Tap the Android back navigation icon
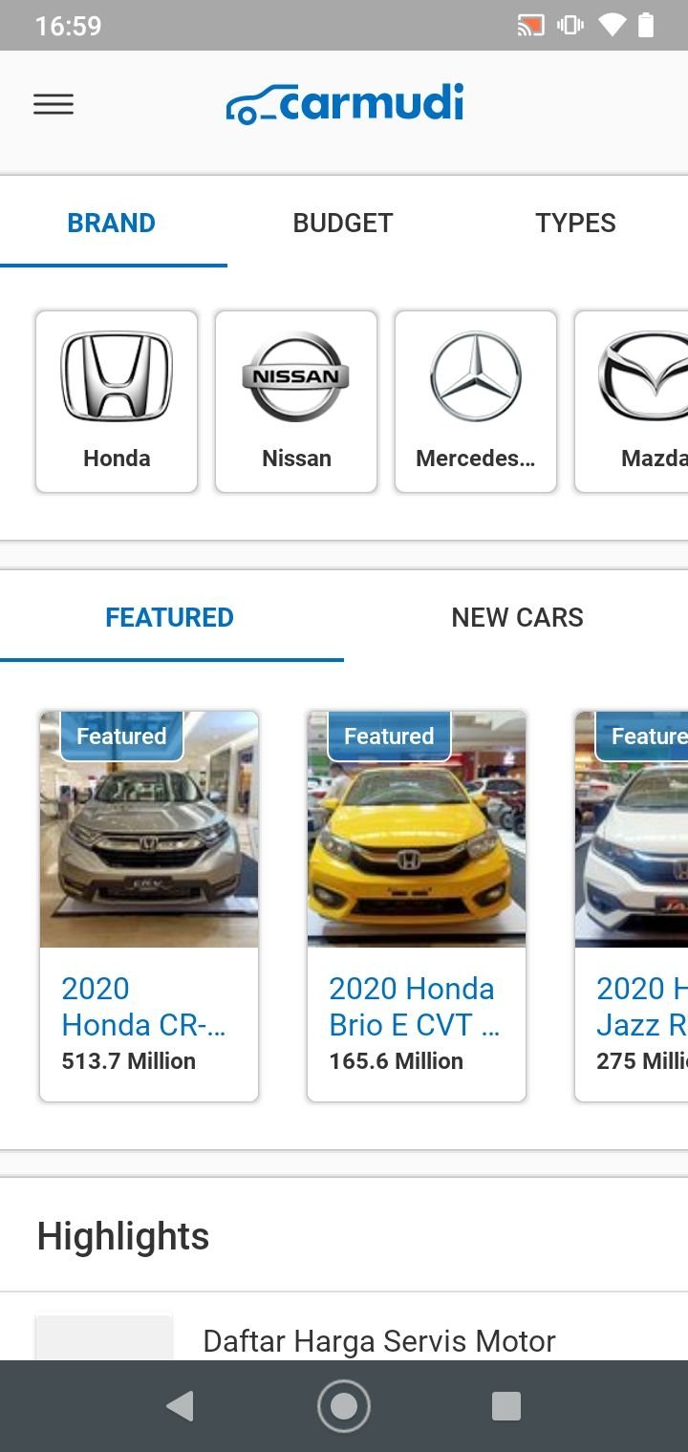 point(180,1406)
